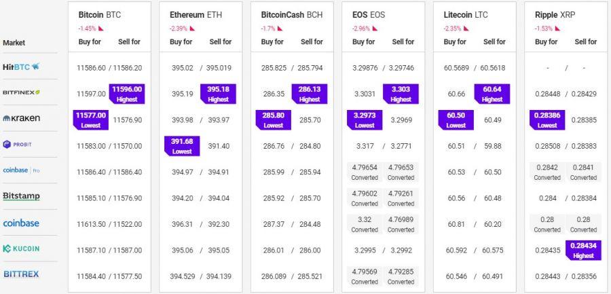This screenshot has width=611, height=294.
Task: Select the Bittrex exchange logo
Action: tap(21, 274)
